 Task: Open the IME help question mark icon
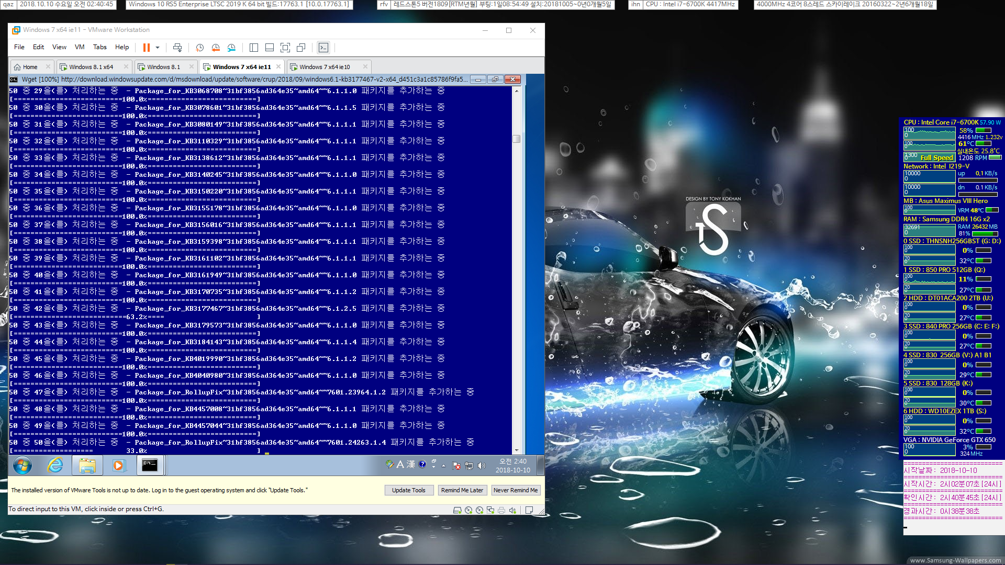tap(422, 464)
